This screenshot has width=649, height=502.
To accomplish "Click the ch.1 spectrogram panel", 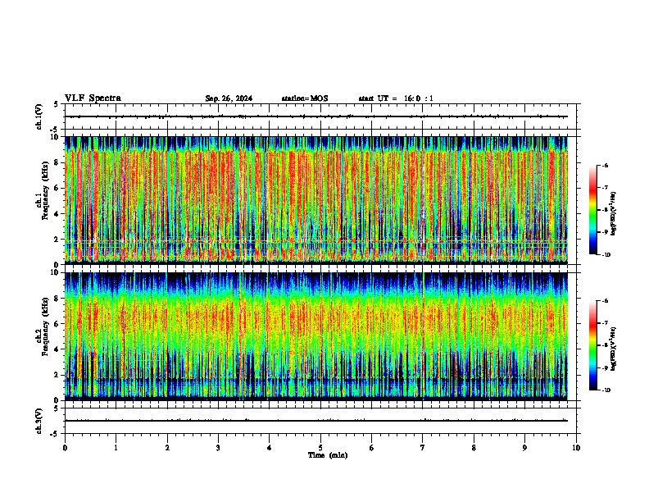I will tap(316, 200).
